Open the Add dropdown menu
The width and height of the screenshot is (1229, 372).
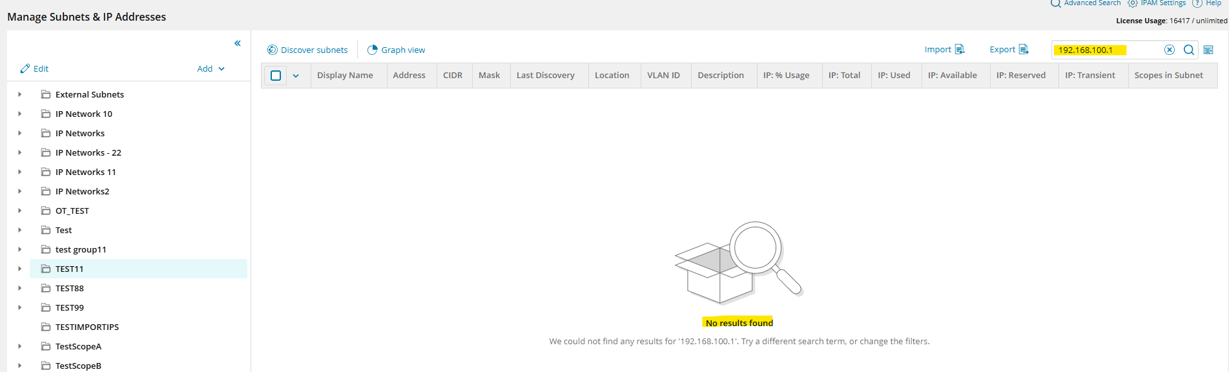pyautogui.click(x=211, y=68)
